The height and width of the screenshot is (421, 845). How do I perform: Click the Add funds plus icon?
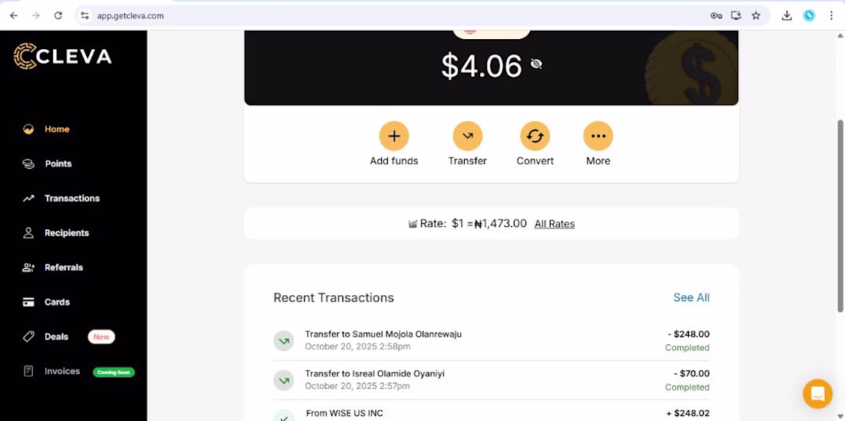tap(394, 136)
